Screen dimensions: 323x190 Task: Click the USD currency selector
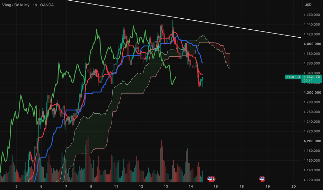[x=312, y=5]
